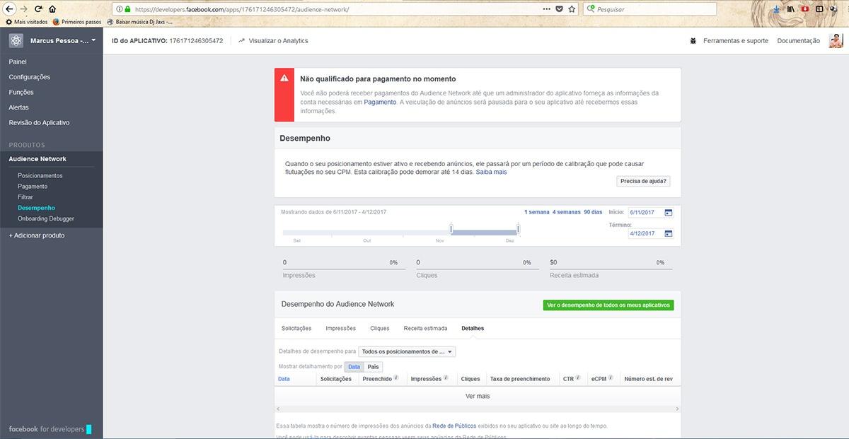The image size is (849, 439).
Task: Open the page actions three-dot menu
Action: coord(546,9)
